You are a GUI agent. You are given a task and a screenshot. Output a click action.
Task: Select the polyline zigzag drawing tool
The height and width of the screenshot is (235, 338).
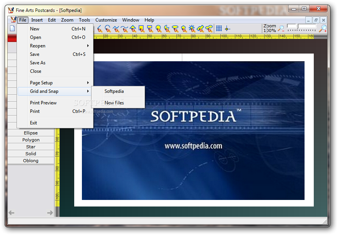click(x=116, y=29)
